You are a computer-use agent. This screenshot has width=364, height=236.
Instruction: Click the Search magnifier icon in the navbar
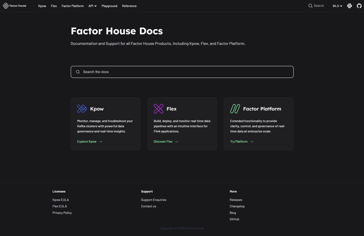point(310,6)
